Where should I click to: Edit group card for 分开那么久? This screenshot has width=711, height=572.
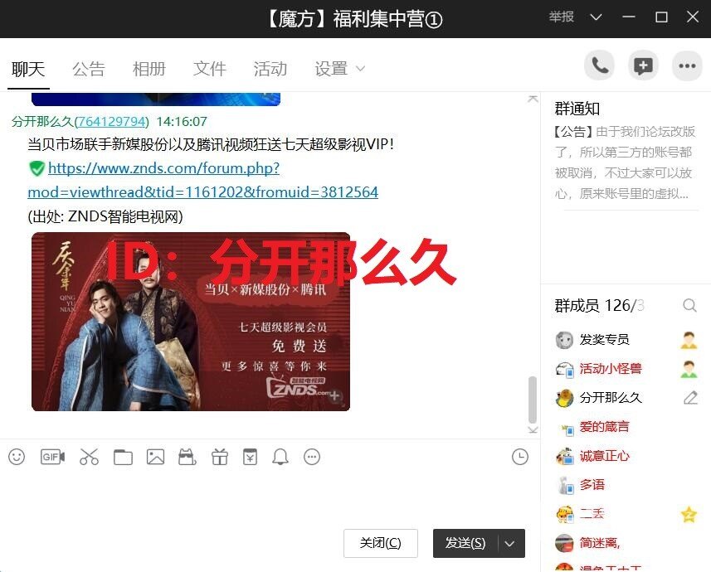(x=690, y=398)
